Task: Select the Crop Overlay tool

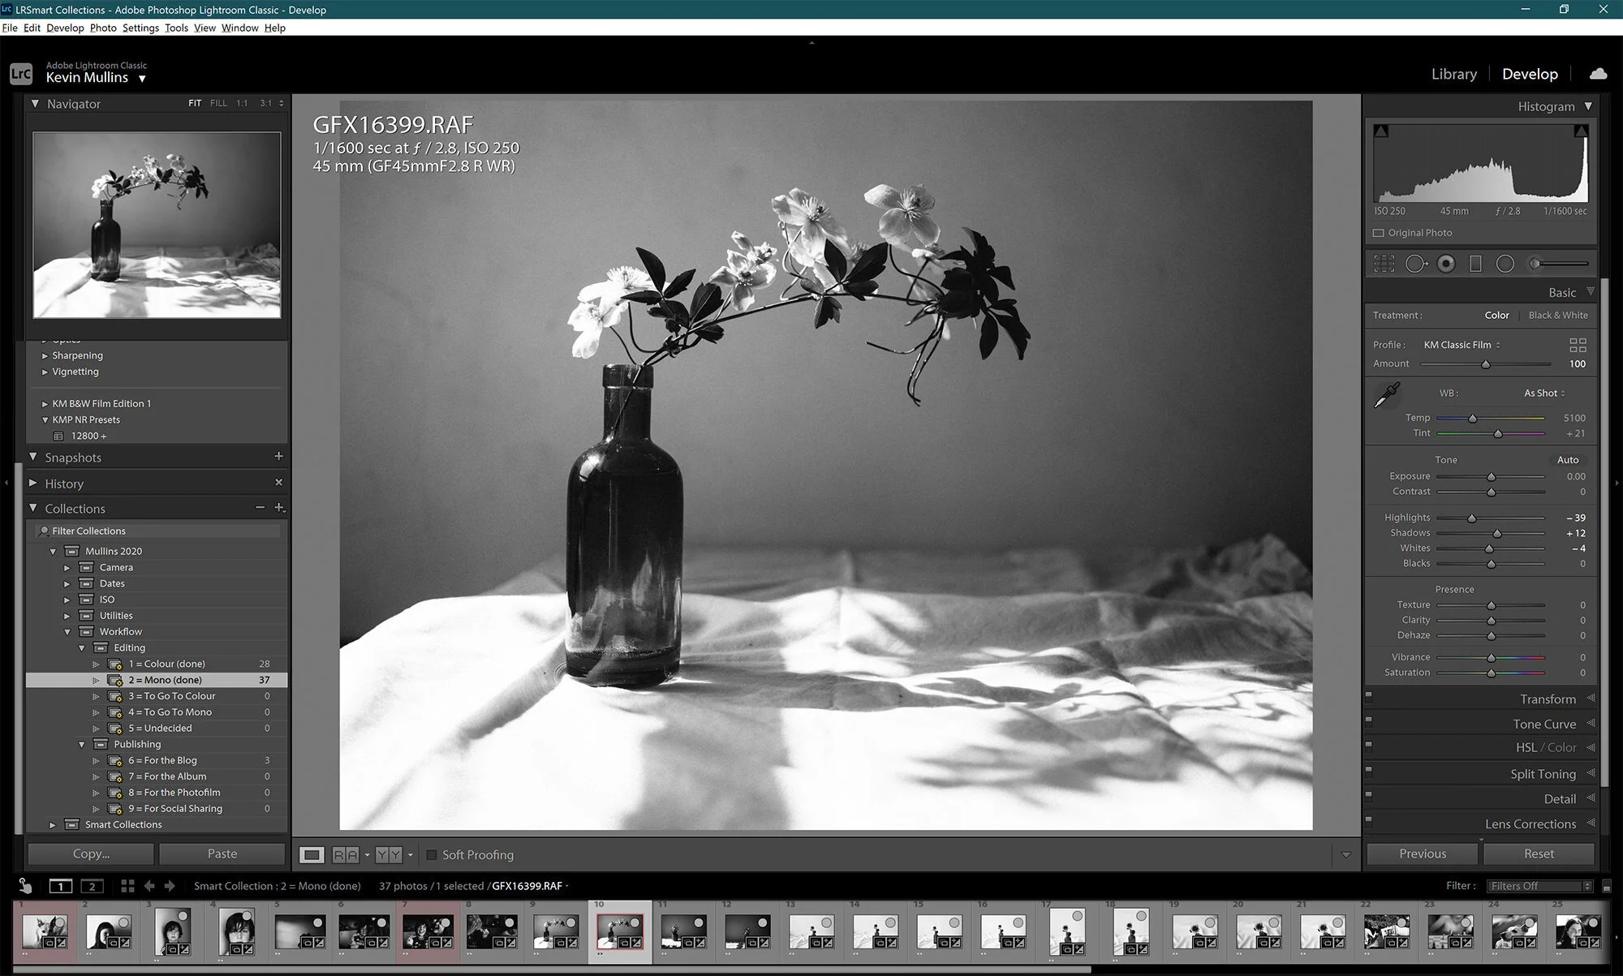Action: point(1384,263)
